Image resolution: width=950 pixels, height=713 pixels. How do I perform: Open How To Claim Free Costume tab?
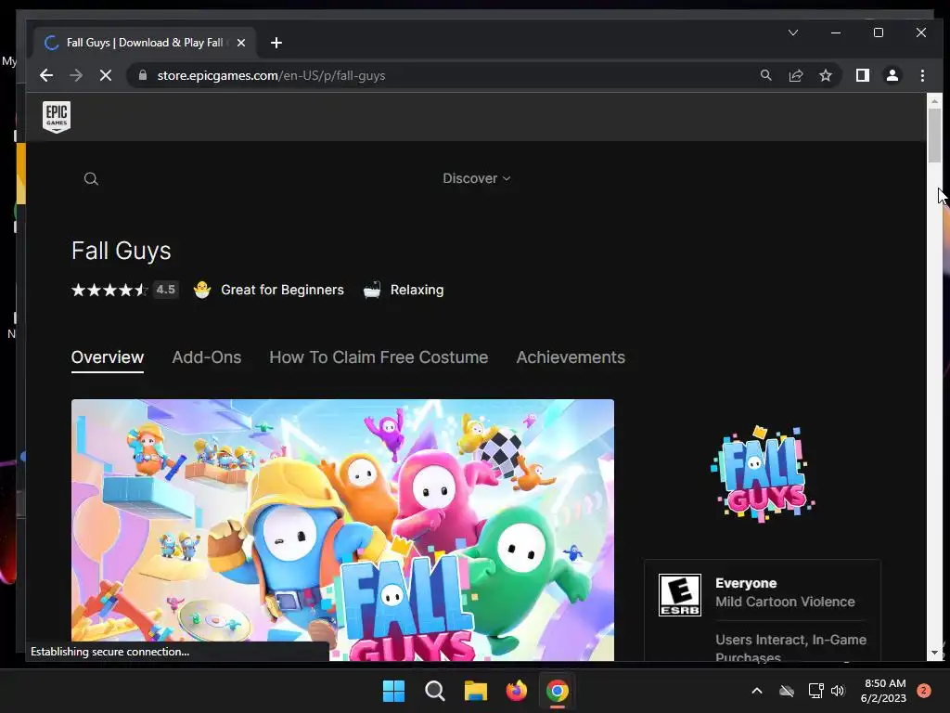point(379,357)
